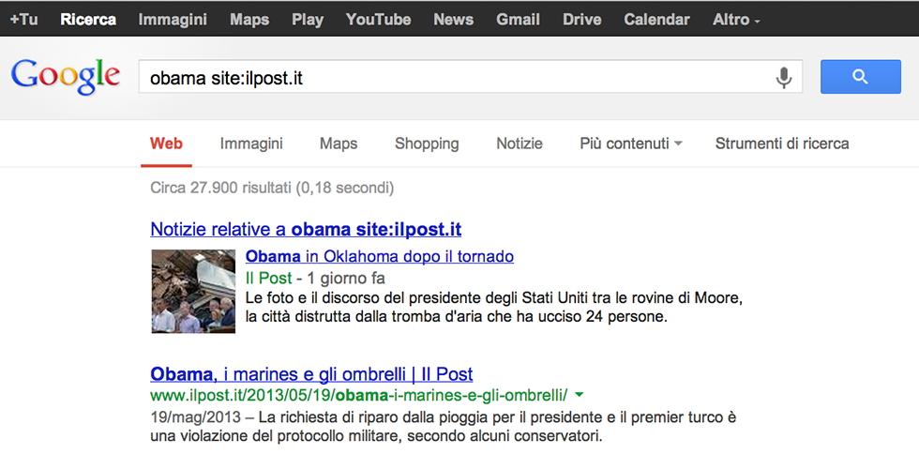Select the Shopping results tab
The width and height of the screenshot is (919, 469).
(x=427, y=144)
